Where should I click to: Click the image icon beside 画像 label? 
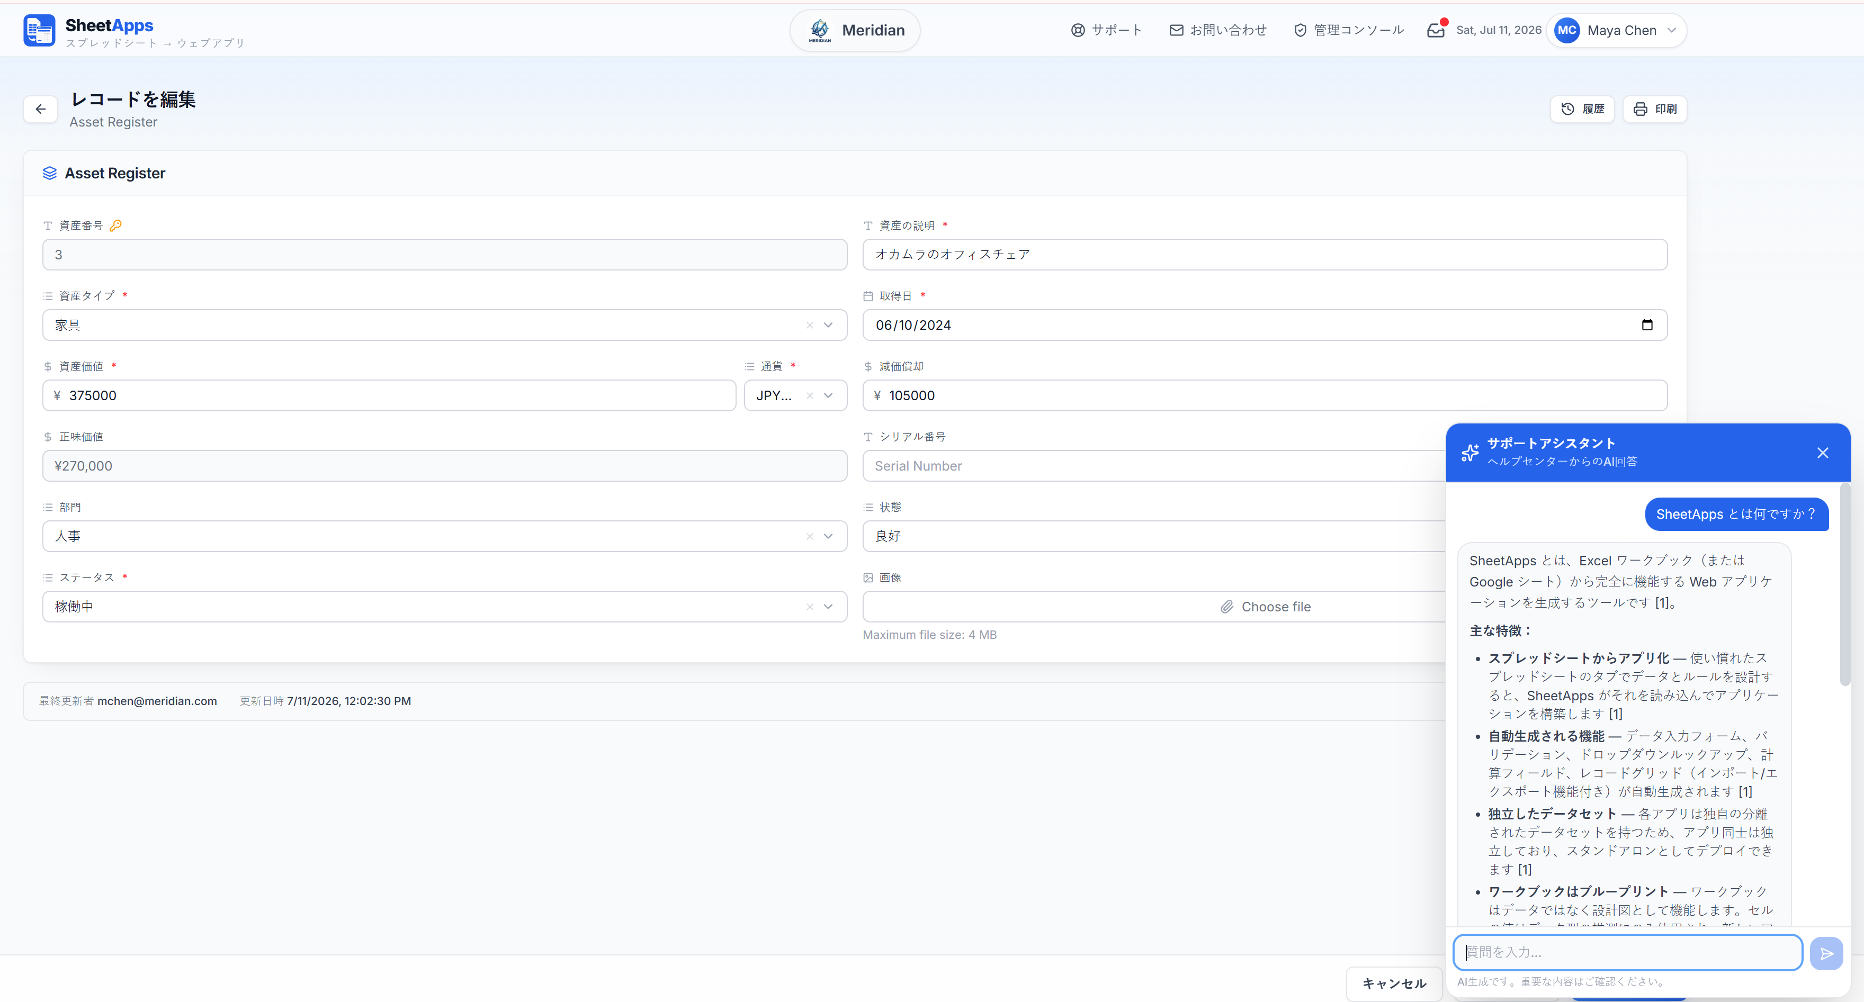(867, 578)
